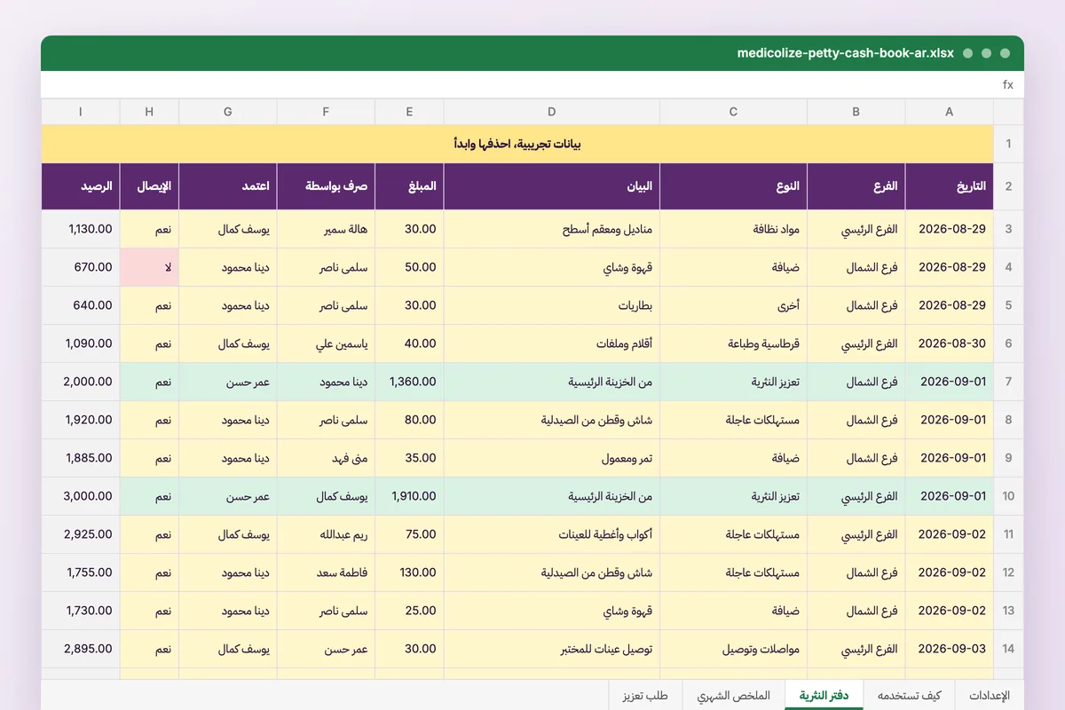Screen dimensions: 1065x710
Task: Click the file title medicolize-petty-cash-book-ar.xlsx
Action: 845,53
